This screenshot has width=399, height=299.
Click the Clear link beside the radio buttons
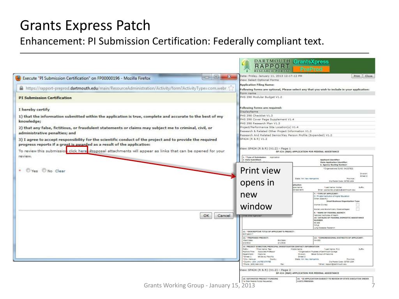coord(60,171)
